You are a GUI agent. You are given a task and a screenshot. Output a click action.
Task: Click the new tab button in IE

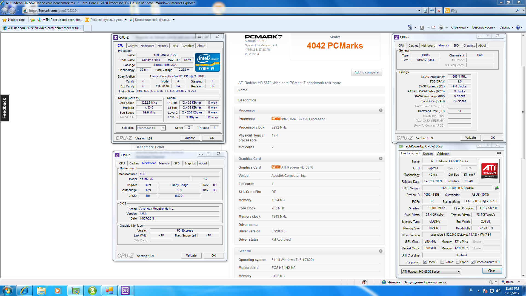(87, 28)
